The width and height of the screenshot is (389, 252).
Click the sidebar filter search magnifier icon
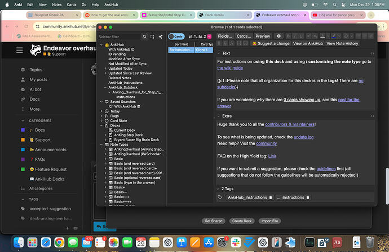pos(144,37)
